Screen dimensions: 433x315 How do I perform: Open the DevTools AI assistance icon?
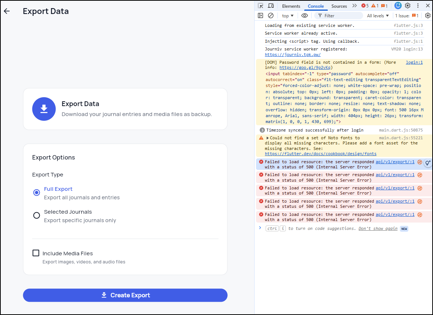[x=398, y=6]
